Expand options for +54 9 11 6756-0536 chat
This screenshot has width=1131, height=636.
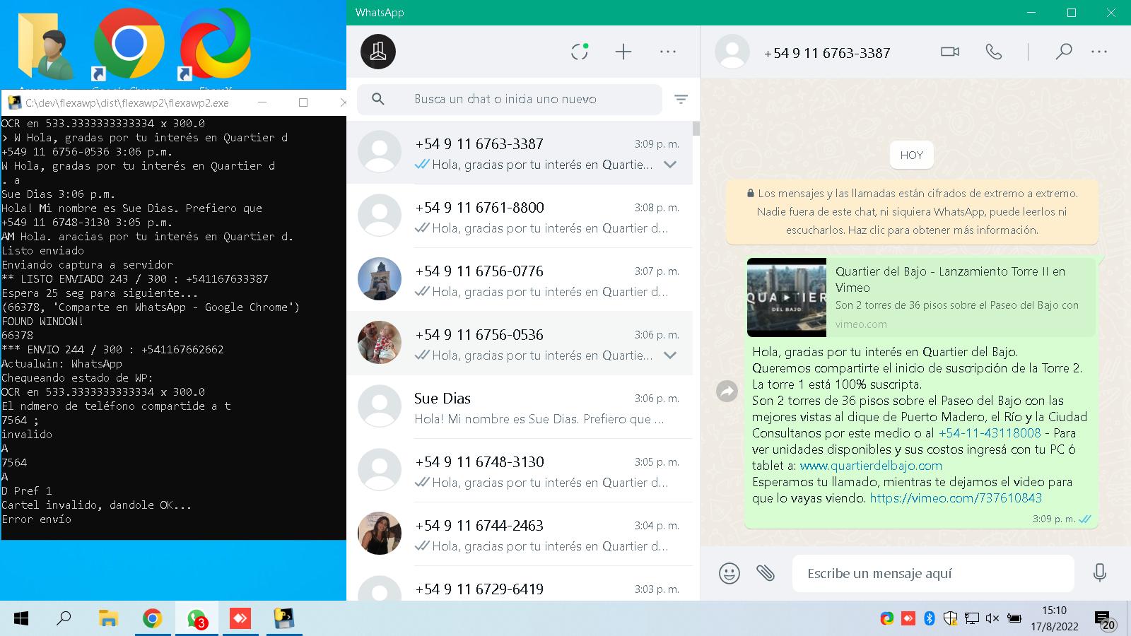click(670, 355)
